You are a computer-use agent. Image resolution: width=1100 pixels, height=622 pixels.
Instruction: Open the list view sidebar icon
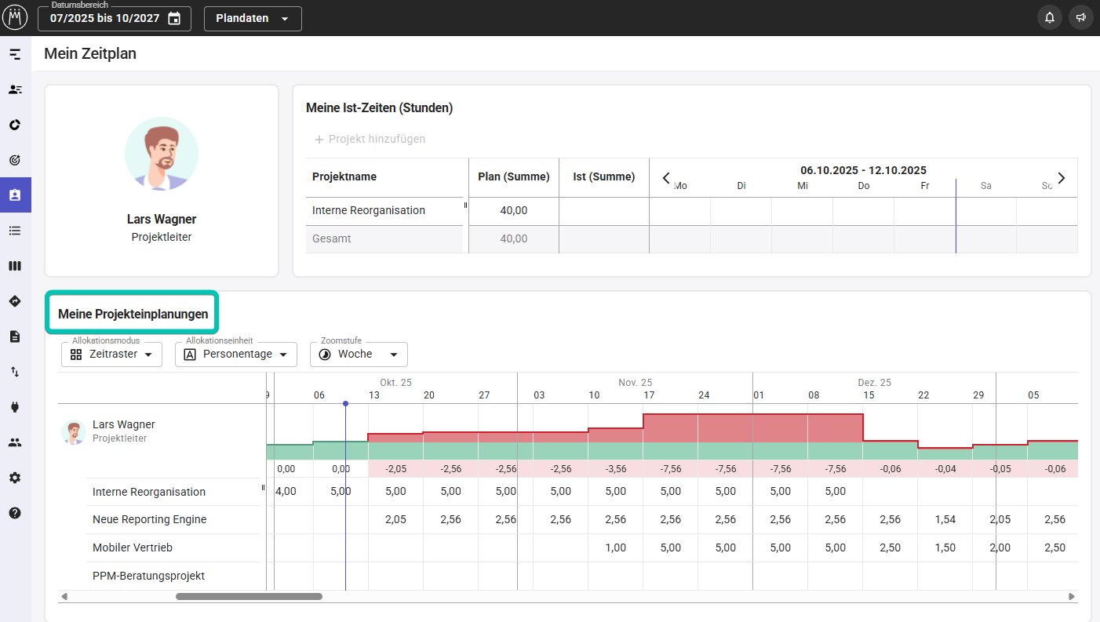[x=15, y=231]
